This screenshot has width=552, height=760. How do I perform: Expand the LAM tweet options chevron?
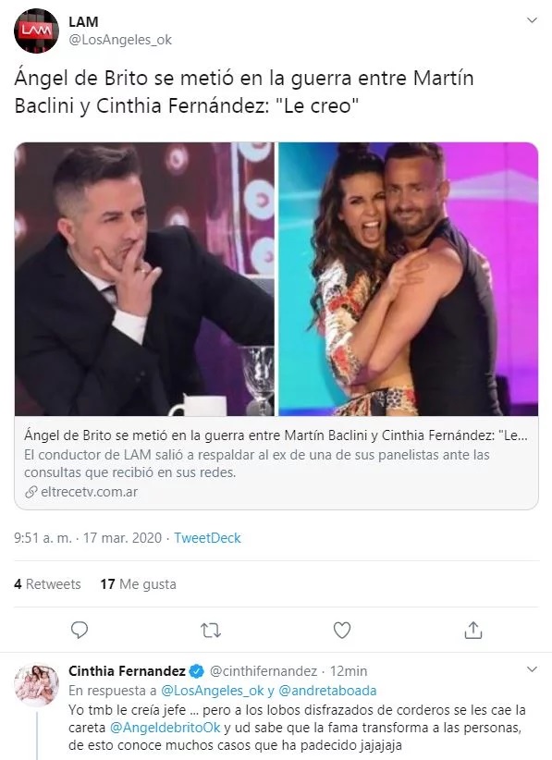click(x=533, y=20)
